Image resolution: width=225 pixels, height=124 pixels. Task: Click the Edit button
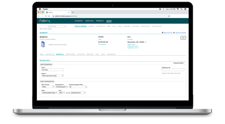[183, 38]
